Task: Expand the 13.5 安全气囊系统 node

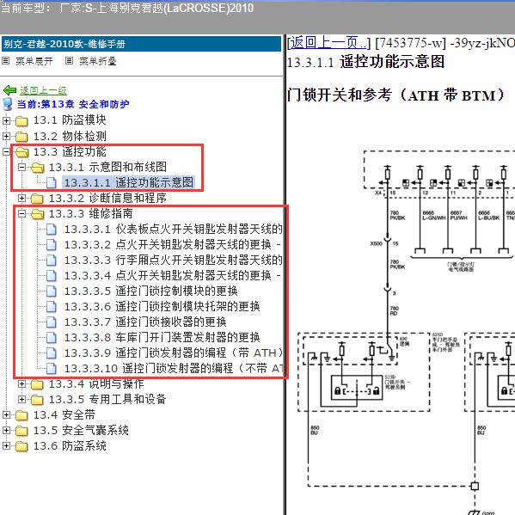Action: [6, 430]
